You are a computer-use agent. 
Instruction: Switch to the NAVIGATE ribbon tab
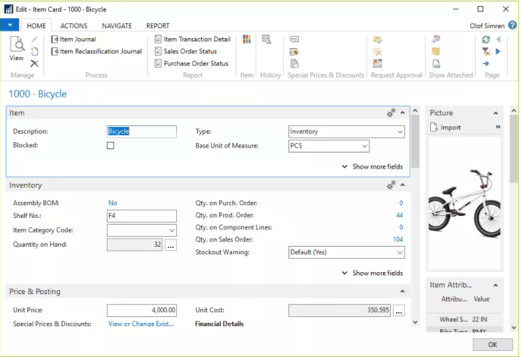pyautogui.click(x=117, y=25)
